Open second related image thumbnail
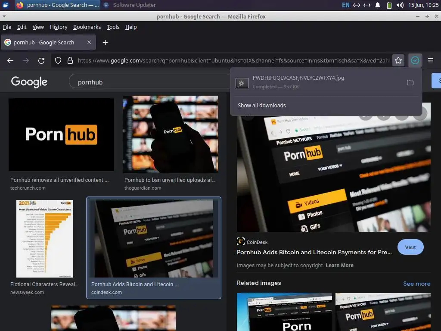The image size is (441, 331). point(383,312)
